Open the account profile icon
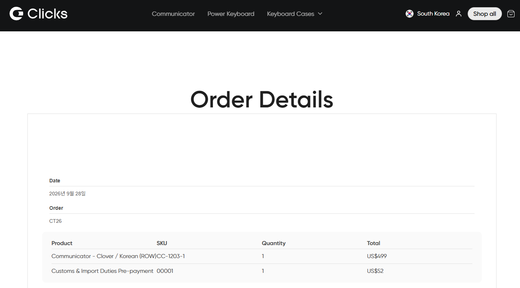Image resolution: width=520 pixels, height=288 pixels. [459, 14]
